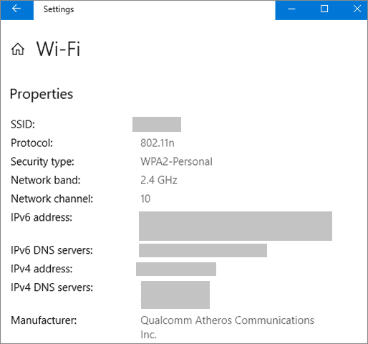368x344 pixels.
Task: Click the network channel value 10
Action: [145, 199]
